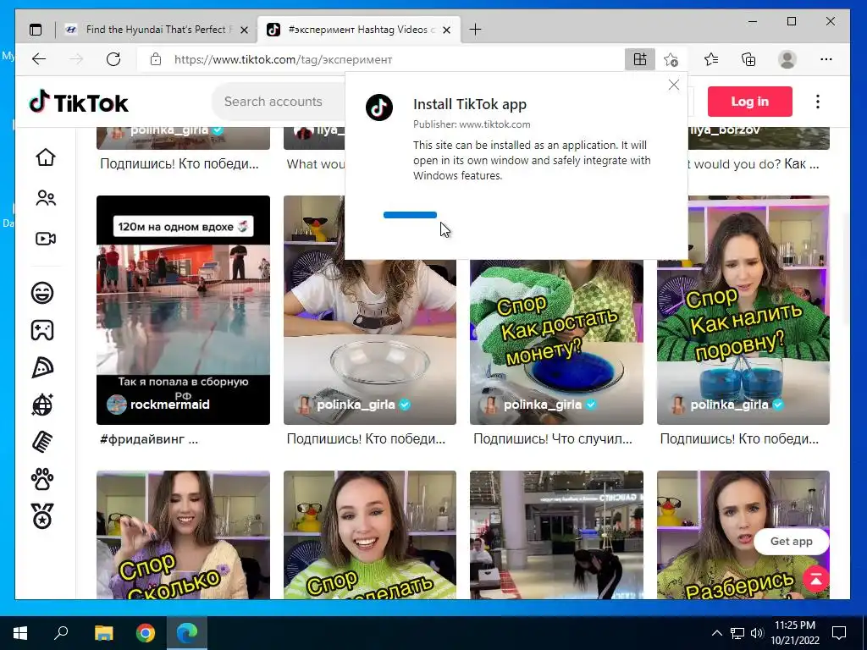Click the Get app button
Image resolution: width=867 pixels, height=650 pixels.
[792, 542]
